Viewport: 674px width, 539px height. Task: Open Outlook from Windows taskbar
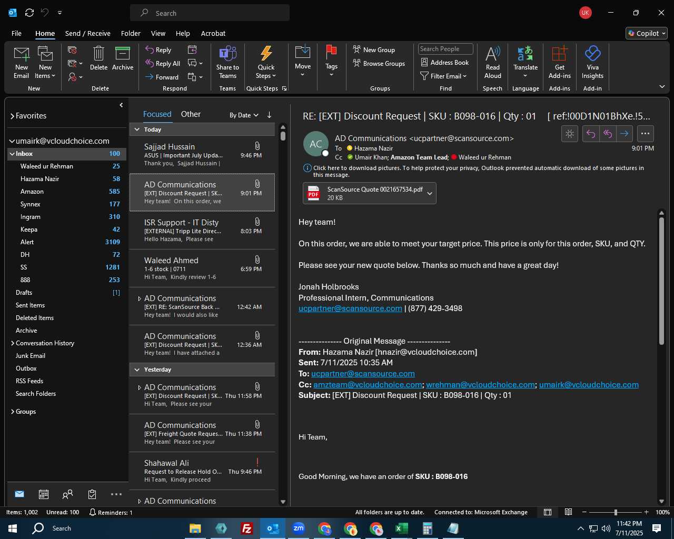tap(273, 528)
